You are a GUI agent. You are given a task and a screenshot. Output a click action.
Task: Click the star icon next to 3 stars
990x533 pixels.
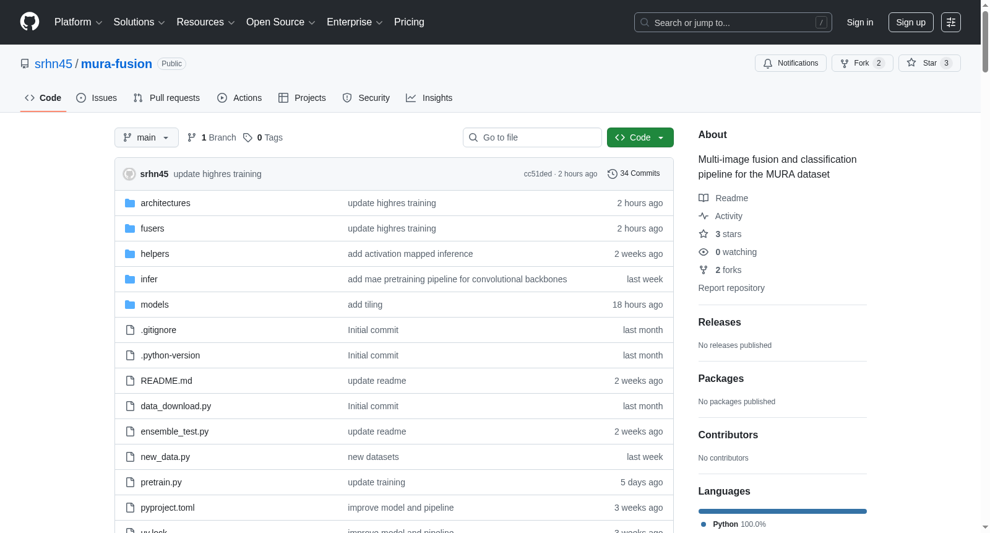point(704,234)
